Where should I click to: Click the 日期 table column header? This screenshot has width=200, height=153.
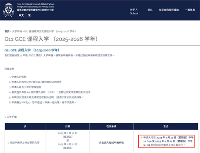coord(68,126)
